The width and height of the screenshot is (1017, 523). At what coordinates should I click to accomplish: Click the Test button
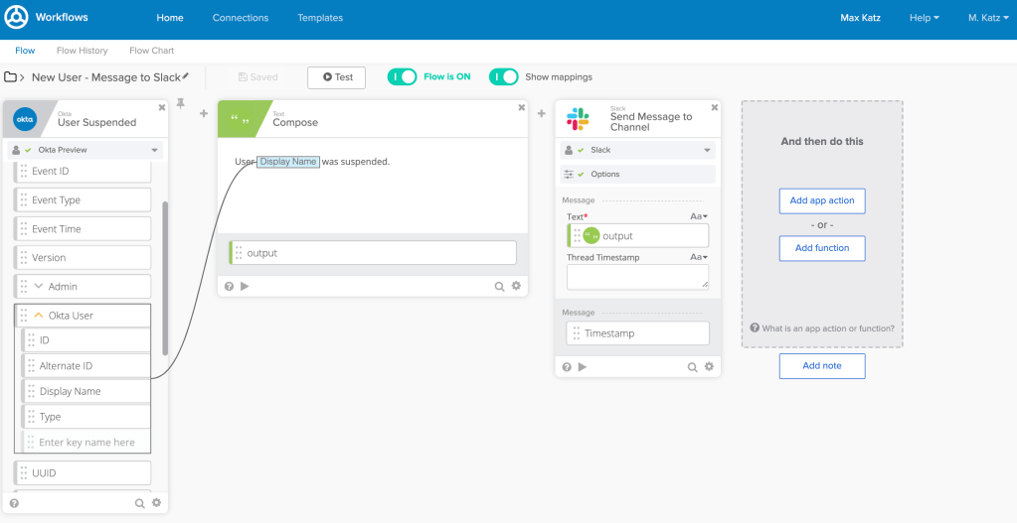click(336, 77)
